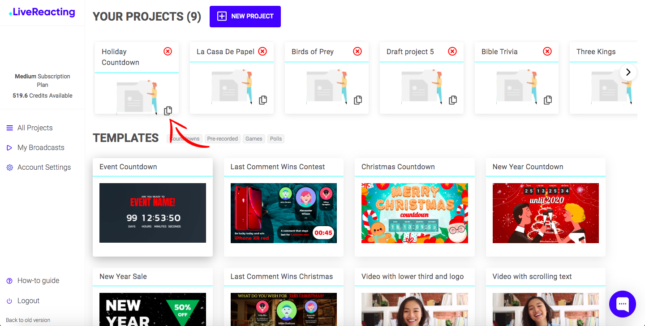Select the New Year Sale template thumbnail
This screenshot has height=326, width=645.
tap(153, 309)
